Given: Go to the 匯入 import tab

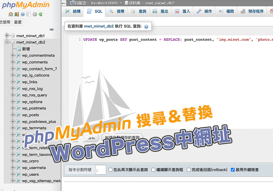Looking at the screenshot, I should 182,12.
